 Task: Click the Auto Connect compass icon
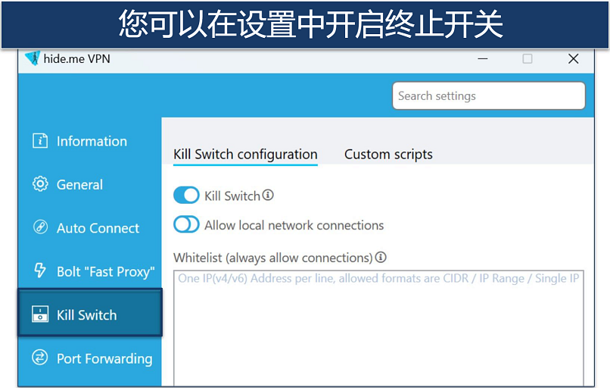point(40,227)
